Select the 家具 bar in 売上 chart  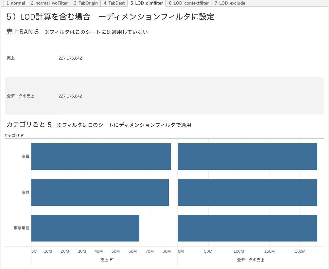click(x=100, y=192)
